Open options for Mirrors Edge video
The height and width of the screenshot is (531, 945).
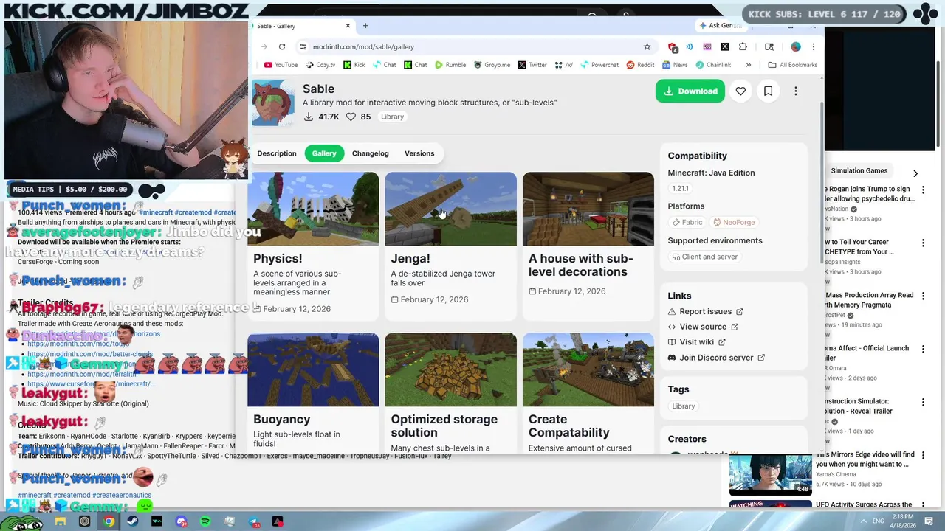[x=923, y=456]
